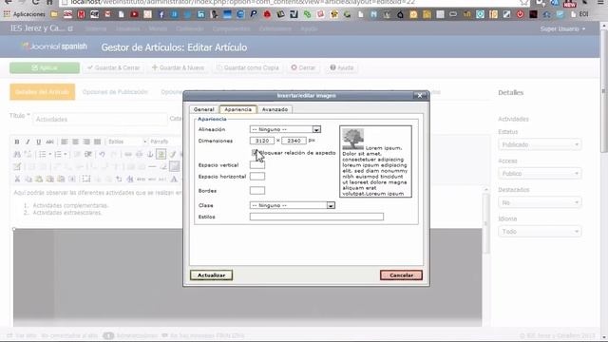The height and width of the screenshot is (342, 608).
Task: Select the Apariencia tab
Action: pos(238,110)
